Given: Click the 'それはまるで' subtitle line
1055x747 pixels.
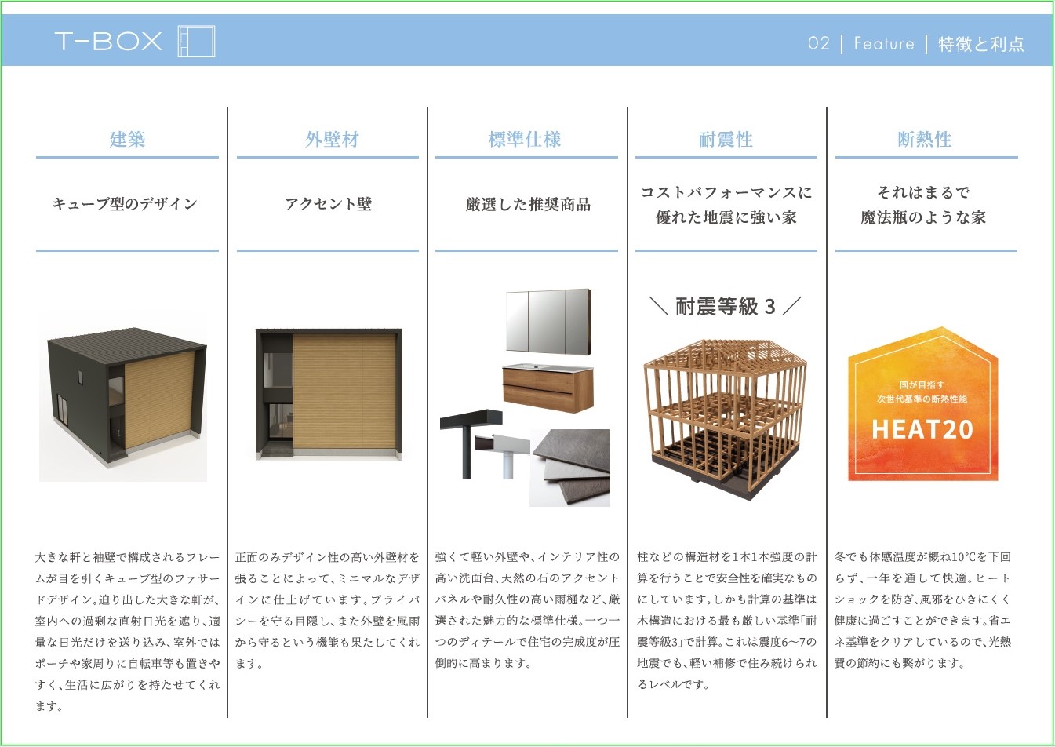Looking at the screenshot, I should [923, 192].
